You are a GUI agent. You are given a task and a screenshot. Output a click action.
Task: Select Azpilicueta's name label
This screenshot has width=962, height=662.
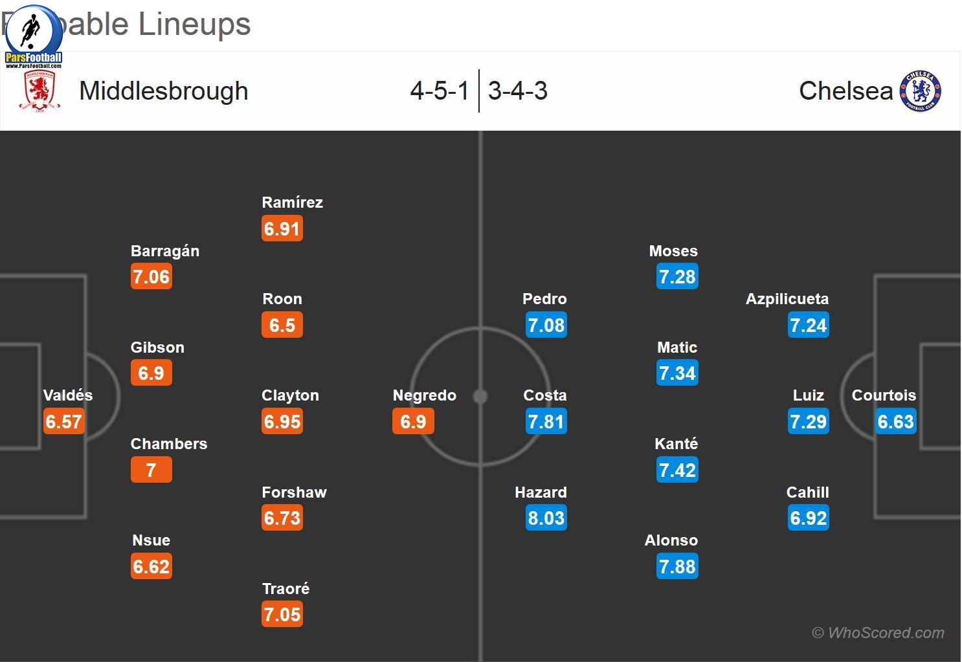[787, 299]
